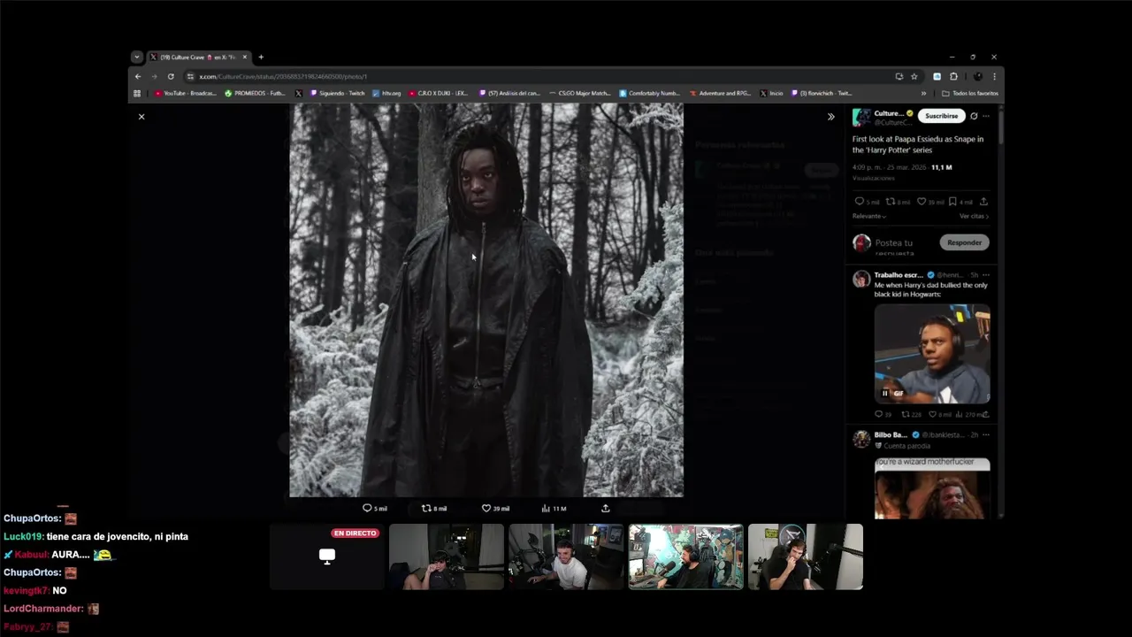Image resolution: width=1132 pixels, height=637 pixels.
Task: Bookmark the post via the side panel bookmark icon
Action: point(952,202)
